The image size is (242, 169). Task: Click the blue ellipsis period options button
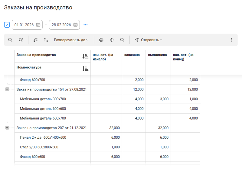[86, 25]
